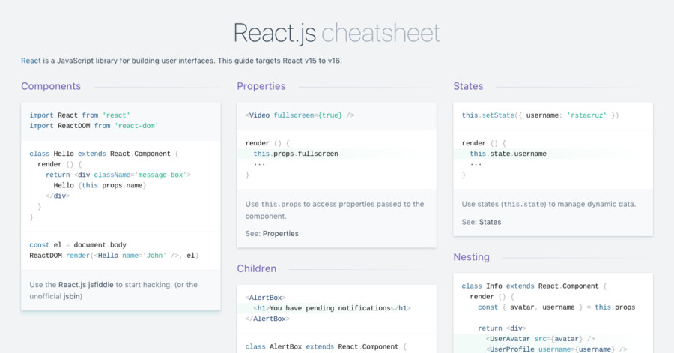Open the Children section heading
674x353 pixels.
pos(257,269)
